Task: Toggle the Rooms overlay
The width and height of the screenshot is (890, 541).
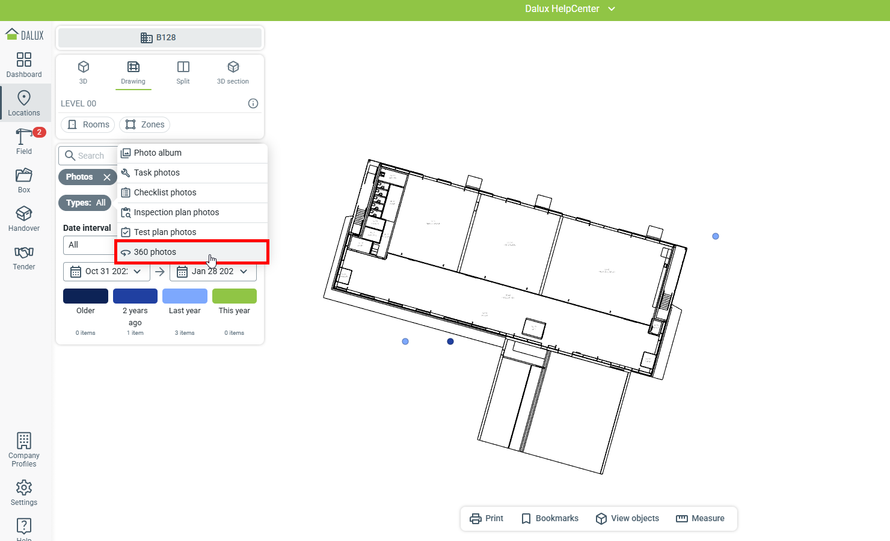Action: 88,124
